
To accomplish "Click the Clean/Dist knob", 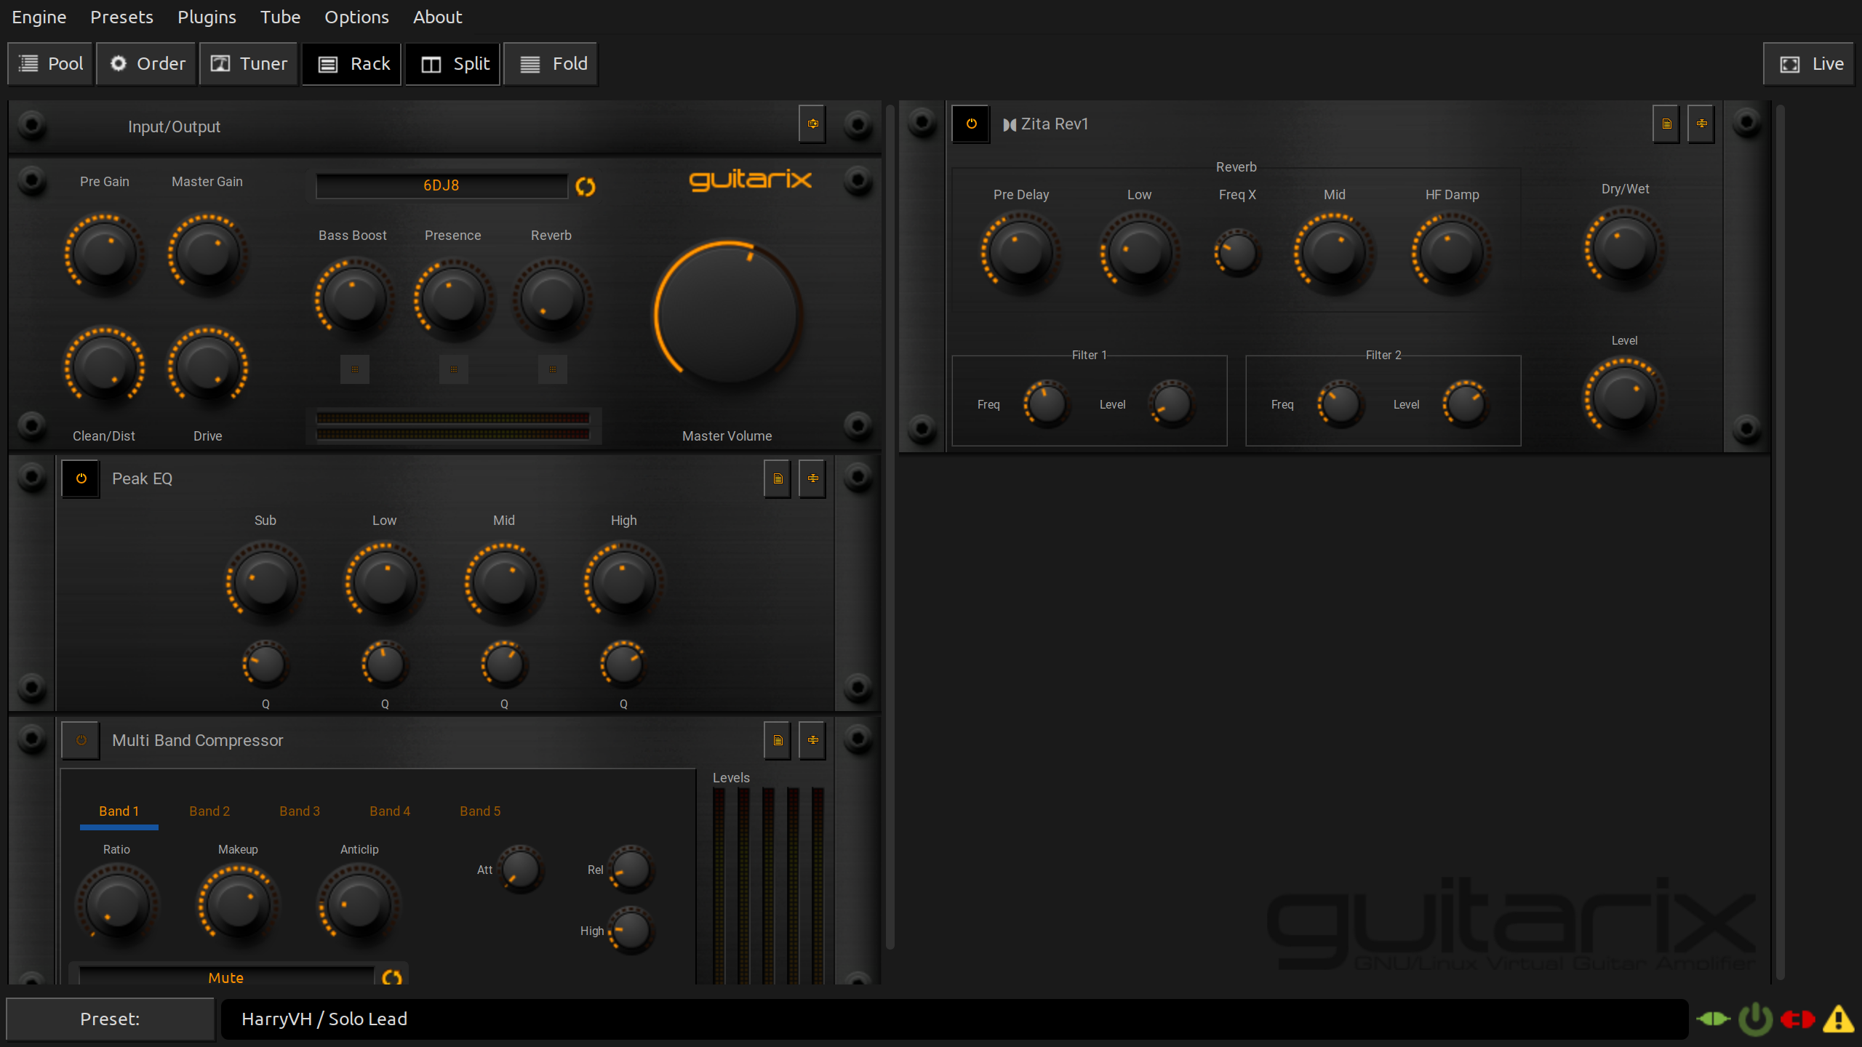I will coord(105,366).
